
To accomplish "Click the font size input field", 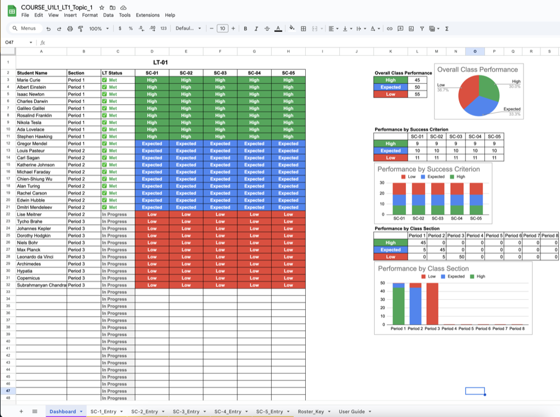I will (x=222, y=29).
